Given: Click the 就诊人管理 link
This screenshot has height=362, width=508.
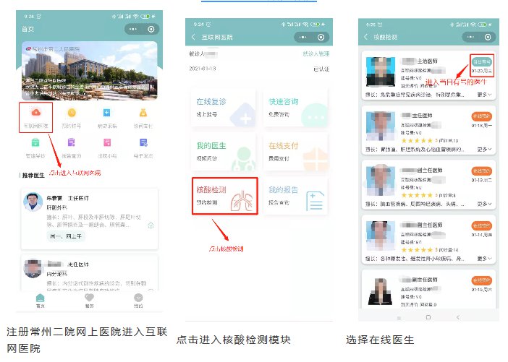Looking at the screenshot, I should tap(316, 54).
